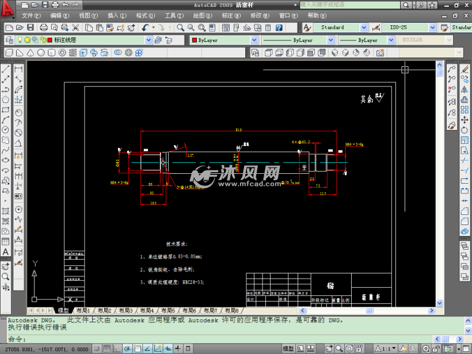The height and width of the screenshot is (354, 472).
Task: Expand the ByLayer color dropdown
Action: 254,40
